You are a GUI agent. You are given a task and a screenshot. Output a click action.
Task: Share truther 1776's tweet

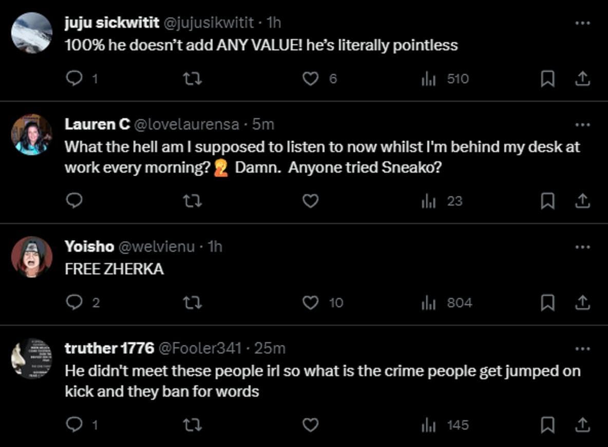[x=583, y=425]
